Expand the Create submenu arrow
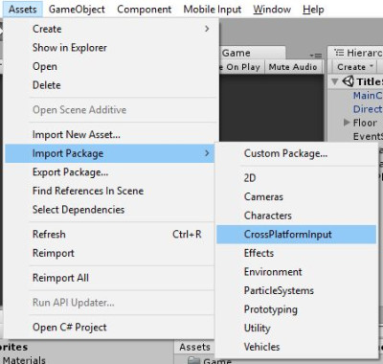This screenshot has height=364, width=383. coord(207,29)
